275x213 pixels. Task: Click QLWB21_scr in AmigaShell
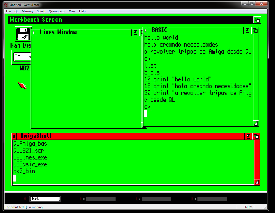[x=29, y=150]
